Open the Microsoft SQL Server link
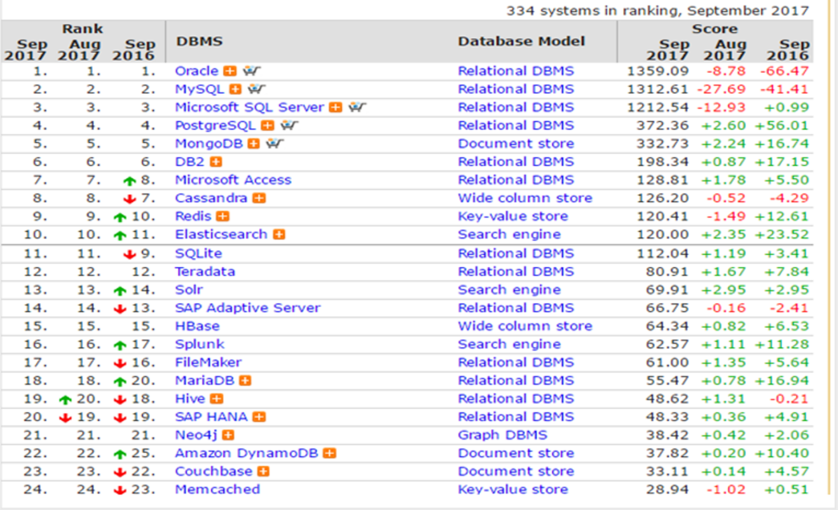The height and width of the screenshot is (510, 838). (250, 107)
